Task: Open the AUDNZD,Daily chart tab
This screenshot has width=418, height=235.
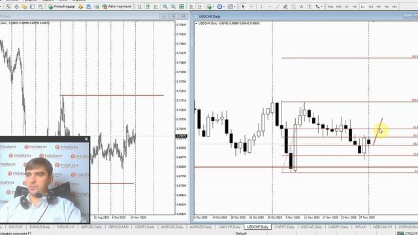Action: tap(201, 227)
